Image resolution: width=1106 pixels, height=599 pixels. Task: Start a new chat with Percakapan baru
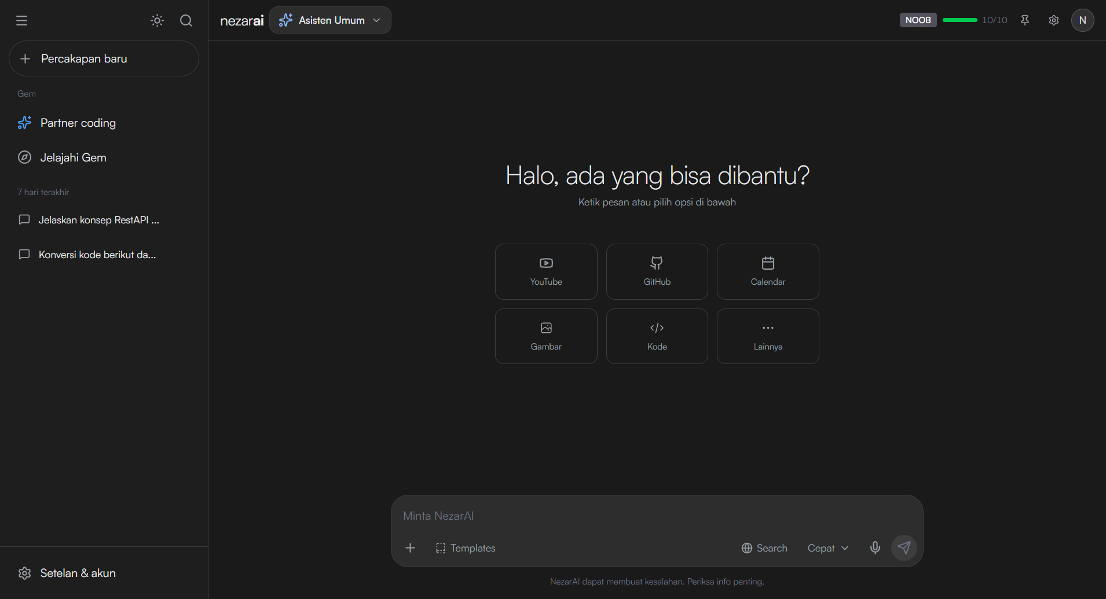(104, 58)
